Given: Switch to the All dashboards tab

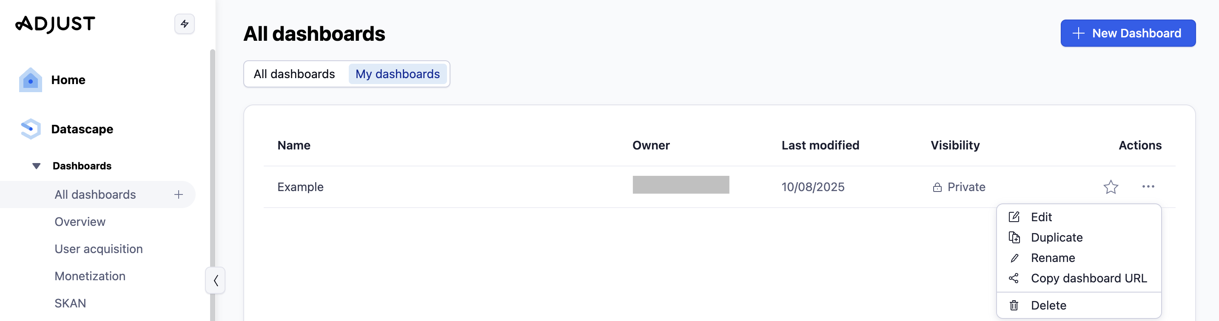Looking at the screenshot, I should click(294, 74).
